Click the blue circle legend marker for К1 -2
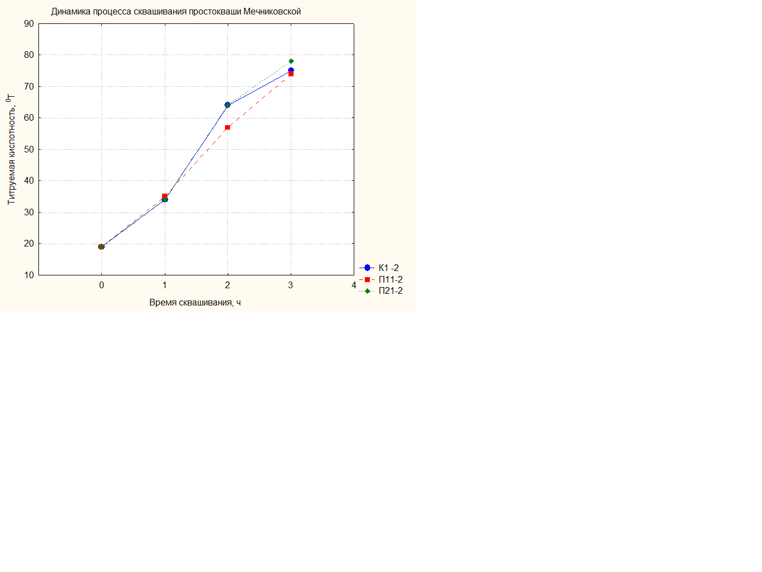Viewport: 762px width, 572px height. pyautogui.click(x=367, y=268)
